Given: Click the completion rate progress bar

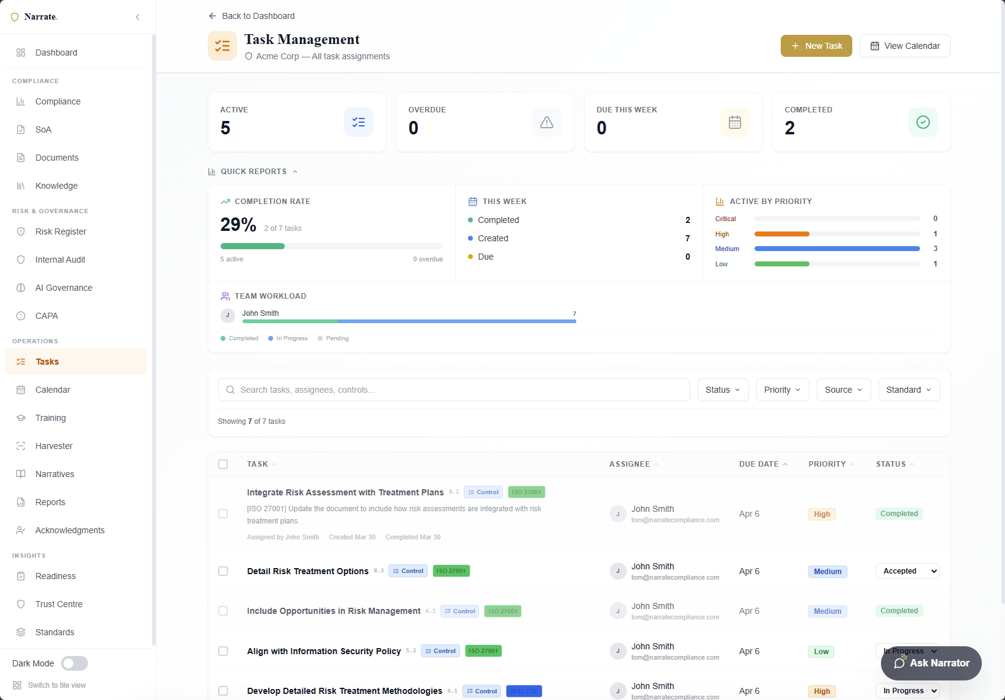Looking at the screenshot, I should coord(331,246).
